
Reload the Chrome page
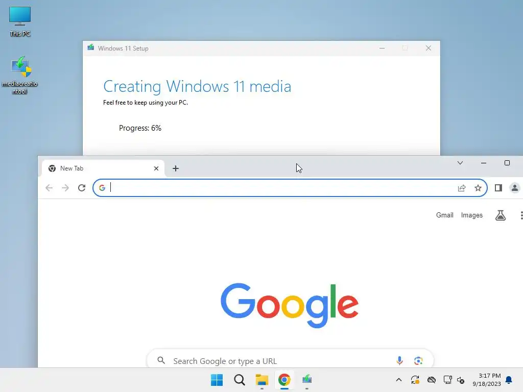(82, 188)
